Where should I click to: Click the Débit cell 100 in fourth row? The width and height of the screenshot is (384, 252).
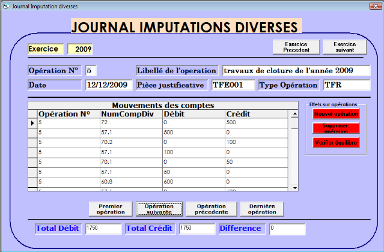[194, 153]
